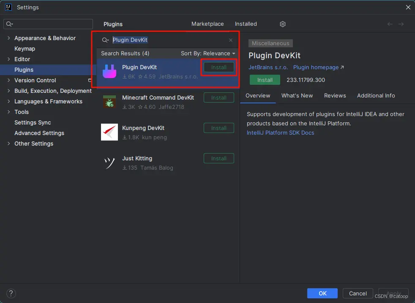Screen dimensions: 415x303
Task: Expand Appearance & Behavior section
Action: [x=9, y=38]
